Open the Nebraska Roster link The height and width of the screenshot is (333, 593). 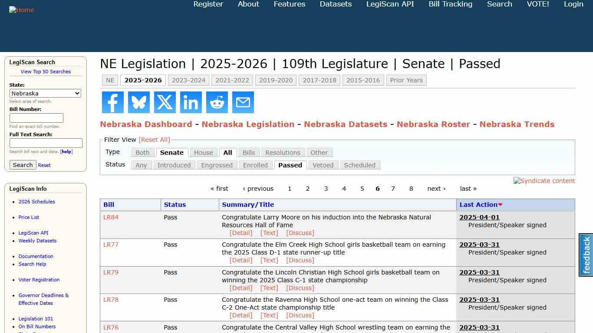[x=433, y=124]
